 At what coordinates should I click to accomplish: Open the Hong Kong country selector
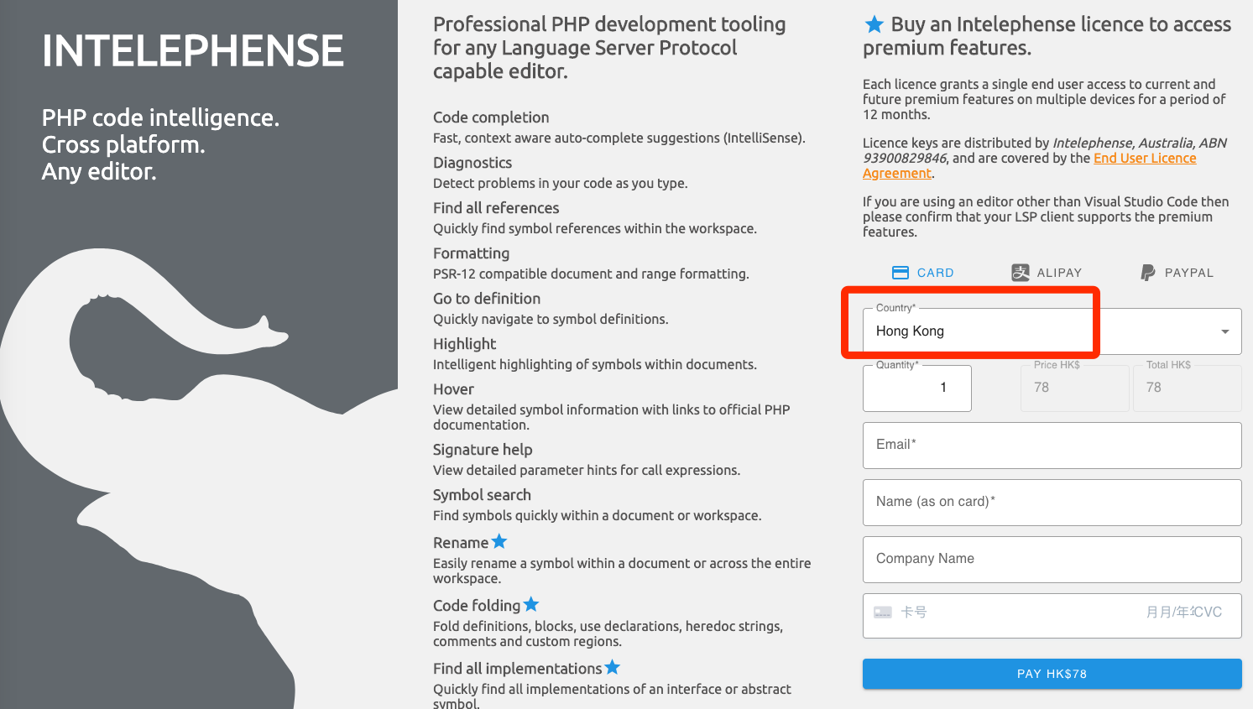[1052, 331]
